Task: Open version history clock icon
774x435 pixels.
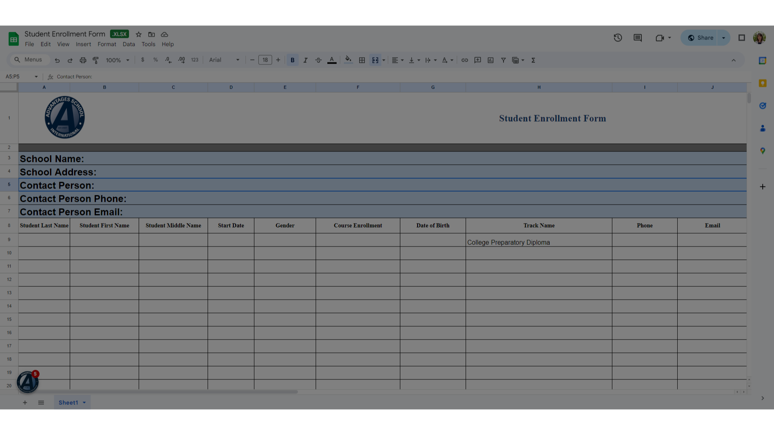Action: (x=618, y=38)
